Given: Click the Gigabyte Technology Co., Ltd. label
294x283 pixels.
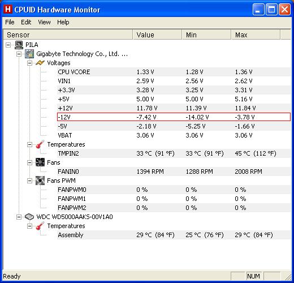Looking at the screenshot, I should (82, 54).
